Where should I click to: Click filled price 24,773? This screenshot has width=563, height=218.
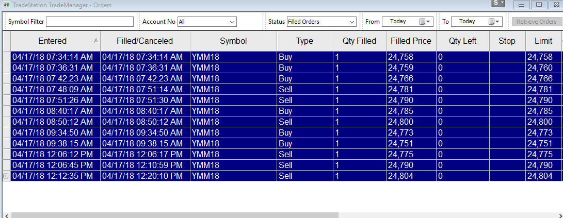[x=400, y=132]
